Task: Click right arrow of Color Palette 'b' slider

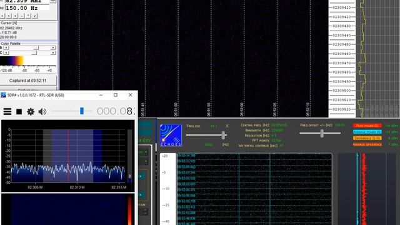Action: tap(53, 47)
